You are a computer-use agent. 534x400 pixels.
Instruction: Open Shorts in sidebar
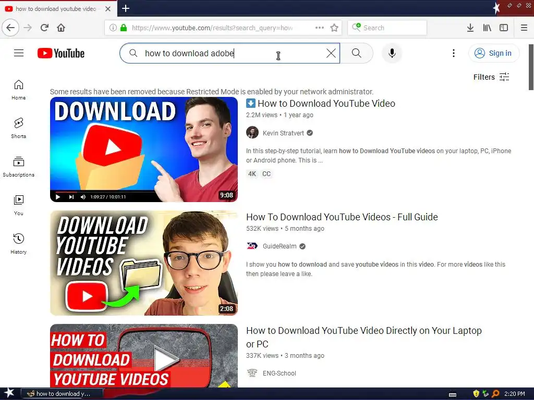point(19,128)
